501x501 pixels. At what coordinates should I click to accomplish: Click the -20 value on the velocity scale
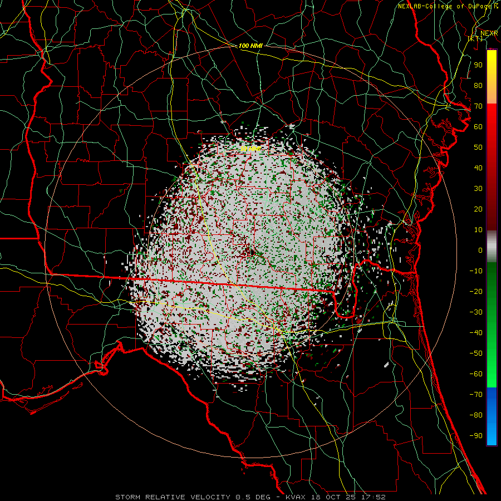(476, 291)
